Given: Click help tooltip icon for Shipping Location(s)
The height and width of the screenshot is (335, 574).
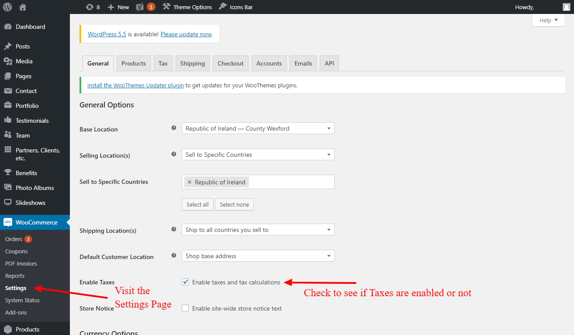Looking at the screenshot, I should (174, 229).
